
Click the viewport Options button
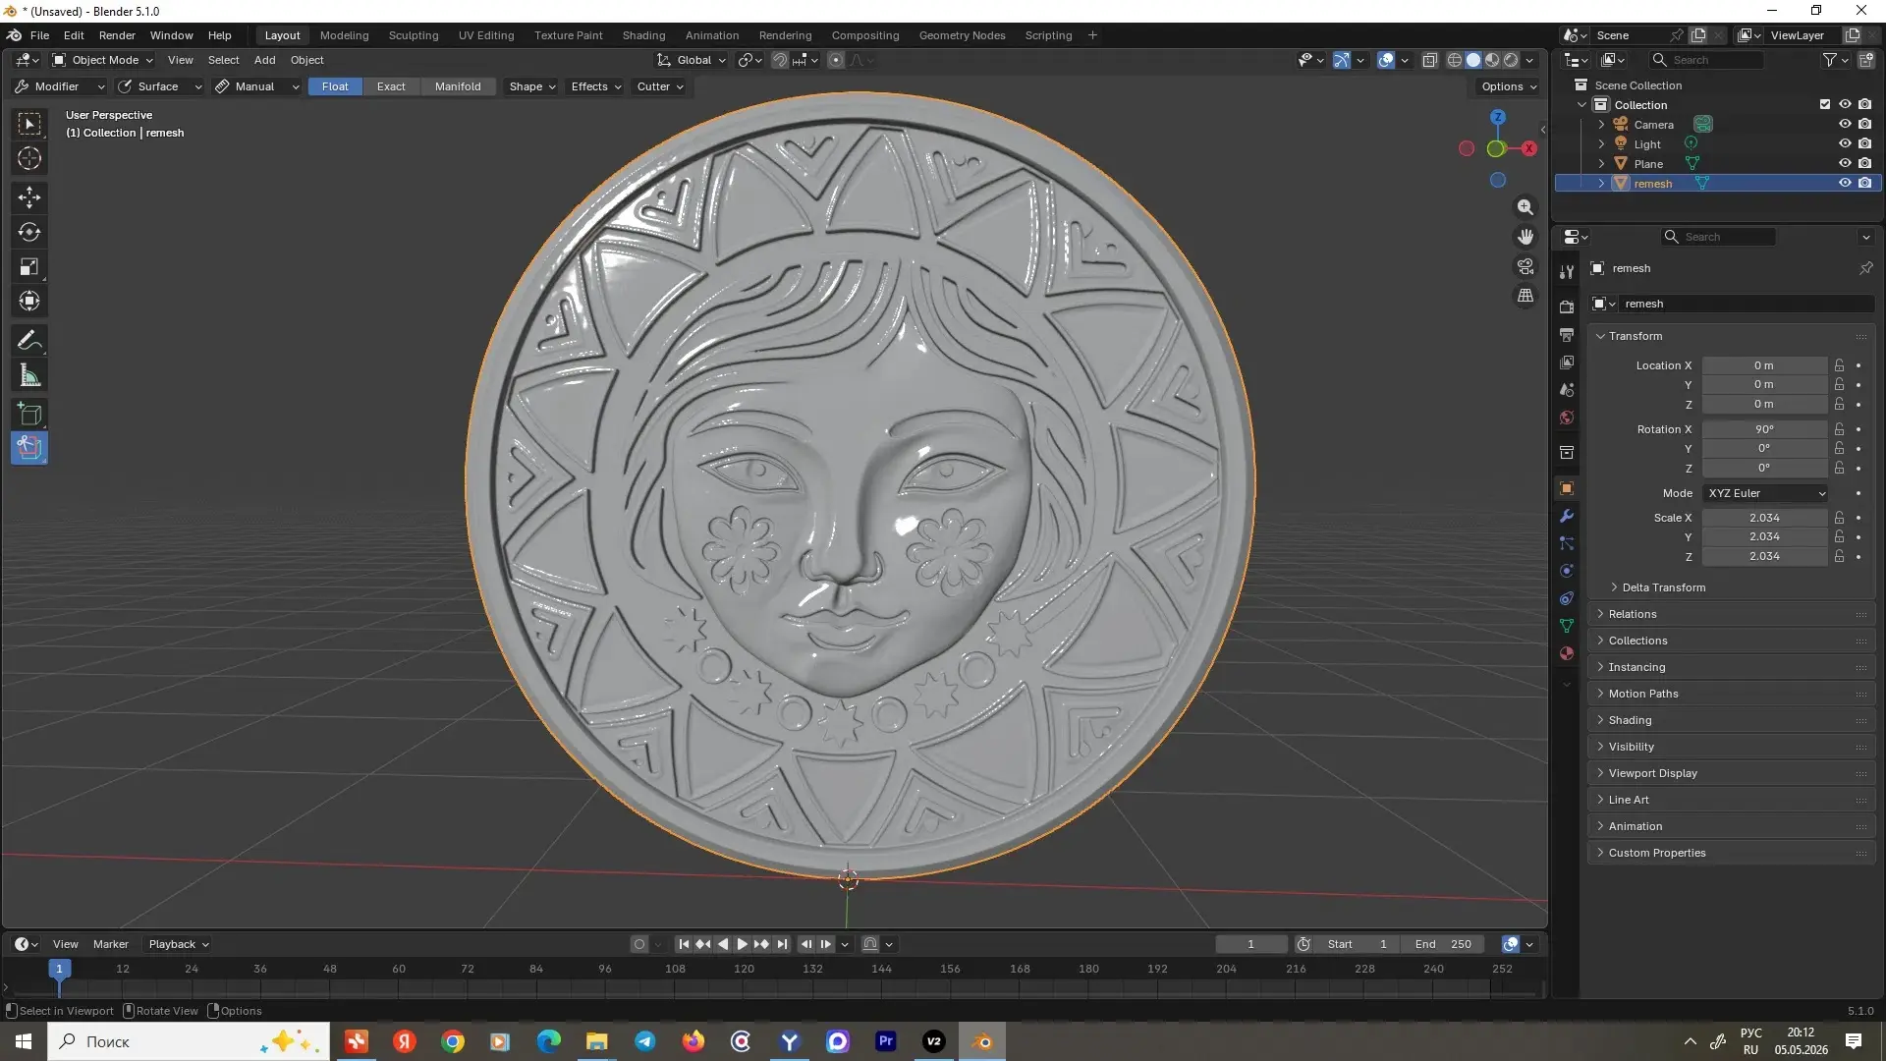(1508, 86)
